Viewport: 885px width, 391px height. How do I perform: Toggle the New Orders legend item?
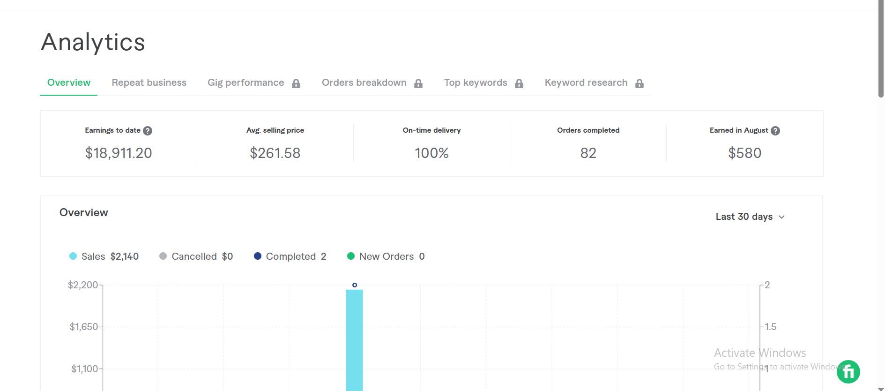[x=386, y=256]
